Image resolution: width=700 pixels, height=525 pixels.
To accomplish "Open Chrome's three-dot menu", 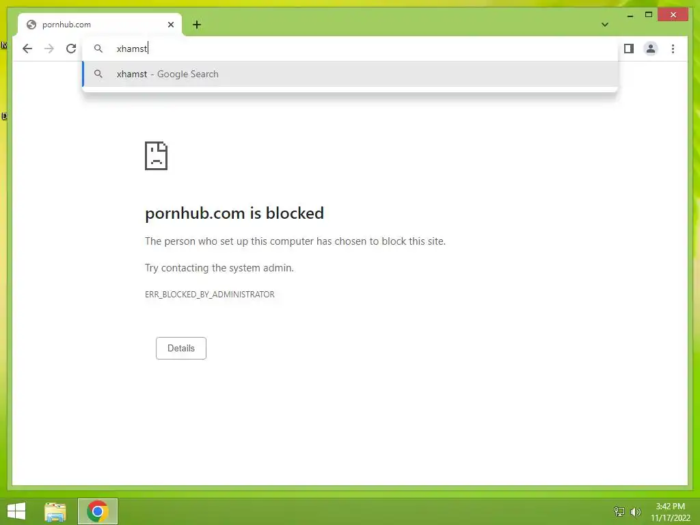I will click(x=673, y=49).
